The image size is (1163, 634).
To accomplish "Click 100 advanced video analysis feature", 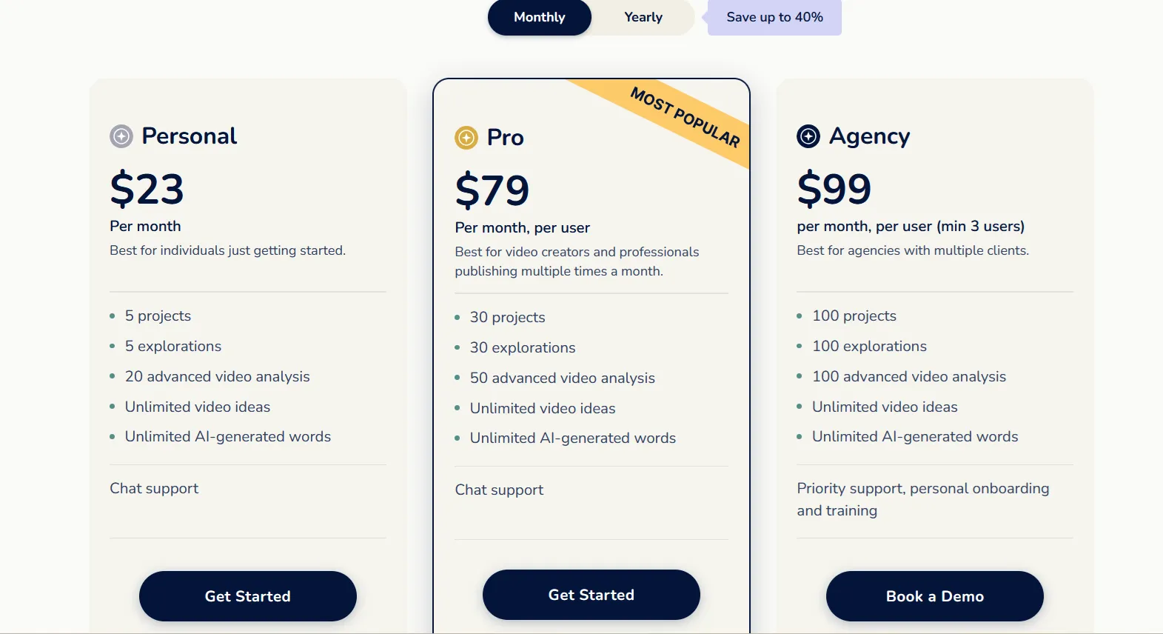I will [908, 376].
